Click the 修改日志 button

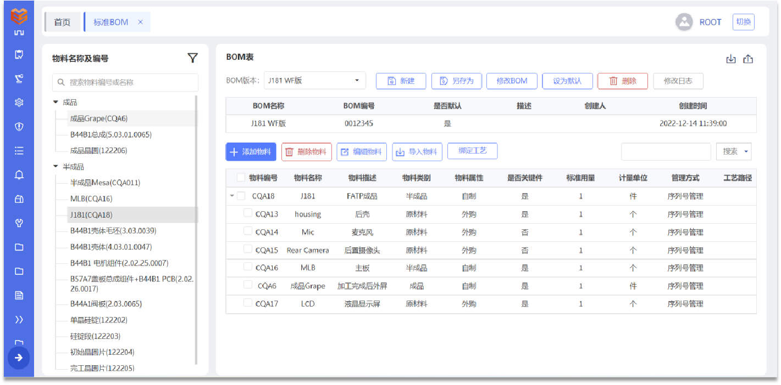tap(678, 81)
